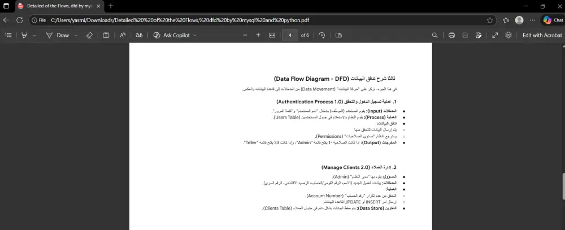Expand Draw pen options arrow
Image resolution: width=565 pixels, height=230 pixels.
pos(76,36)
